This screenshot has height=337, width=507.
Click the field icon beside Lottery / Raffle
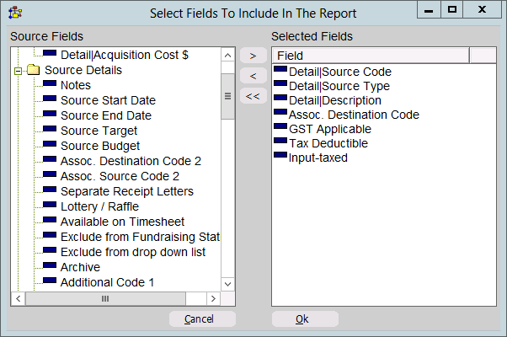[50, 205]
